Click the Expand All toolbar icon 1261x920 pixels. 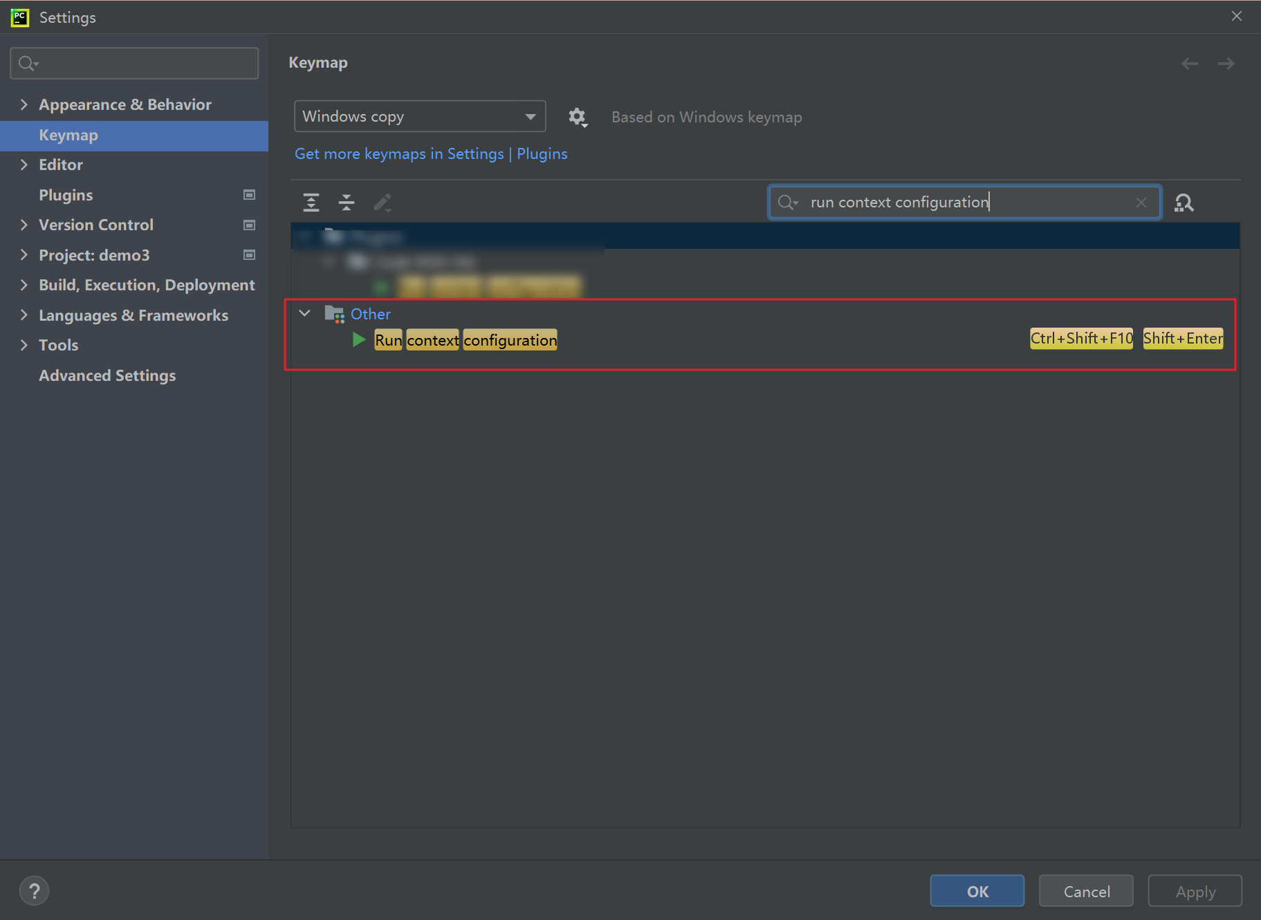(311, 203)
